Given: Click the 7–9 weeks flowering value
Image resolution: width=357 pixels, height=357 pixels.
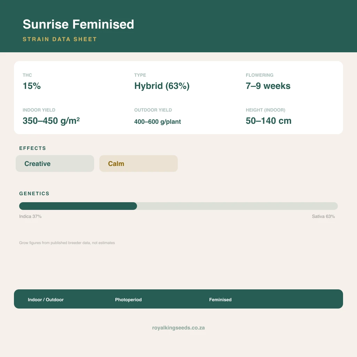Looking at the screenshot, I should click(x=268, y=86).
